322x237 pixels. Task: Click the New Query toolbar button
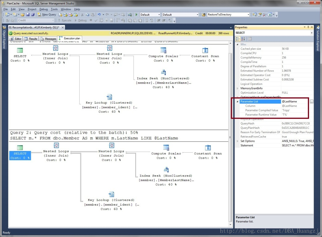coord(47,14)
